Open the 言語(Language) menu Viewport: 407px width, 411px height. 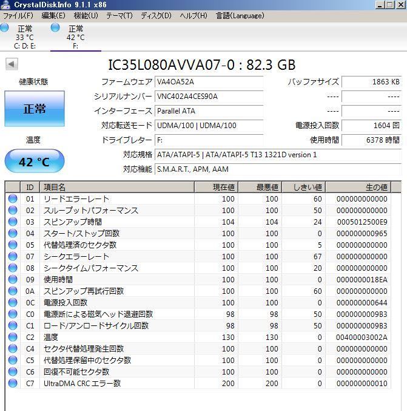pos(240,16)
